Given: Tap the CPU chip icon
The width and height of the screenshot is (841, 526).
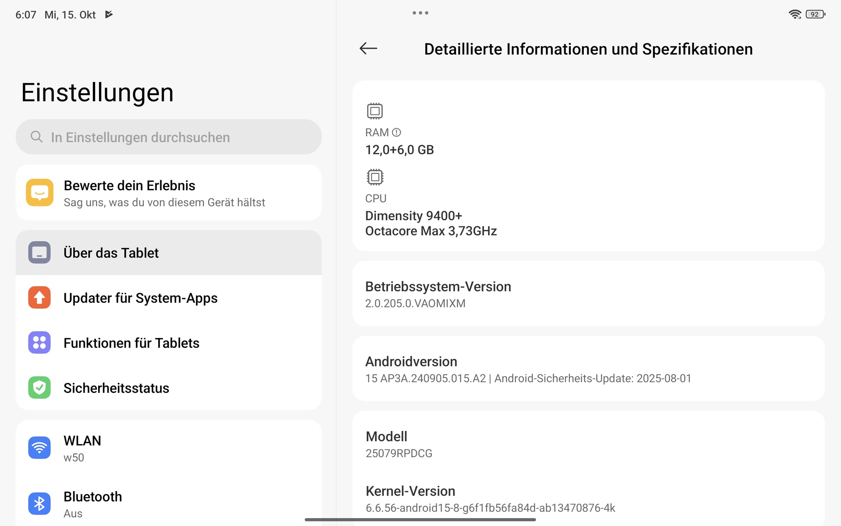Looking at the screenshot, I should coord(375,177).
